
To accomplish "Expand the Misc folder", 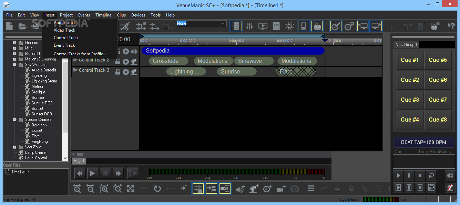I will tap(14, 48).
